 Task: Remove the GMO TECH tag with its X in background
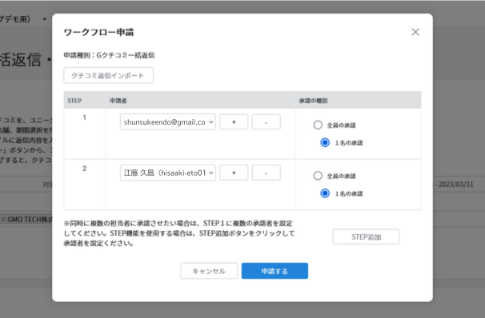click(x=3, y=220)
